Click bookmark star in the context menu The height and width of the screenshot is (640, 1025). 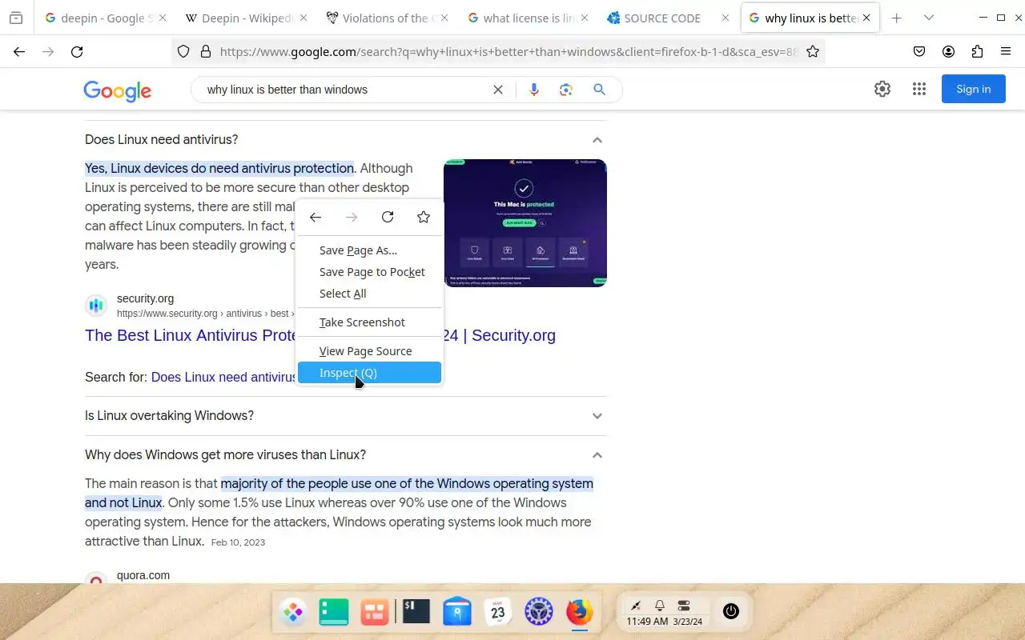[424, 217]
